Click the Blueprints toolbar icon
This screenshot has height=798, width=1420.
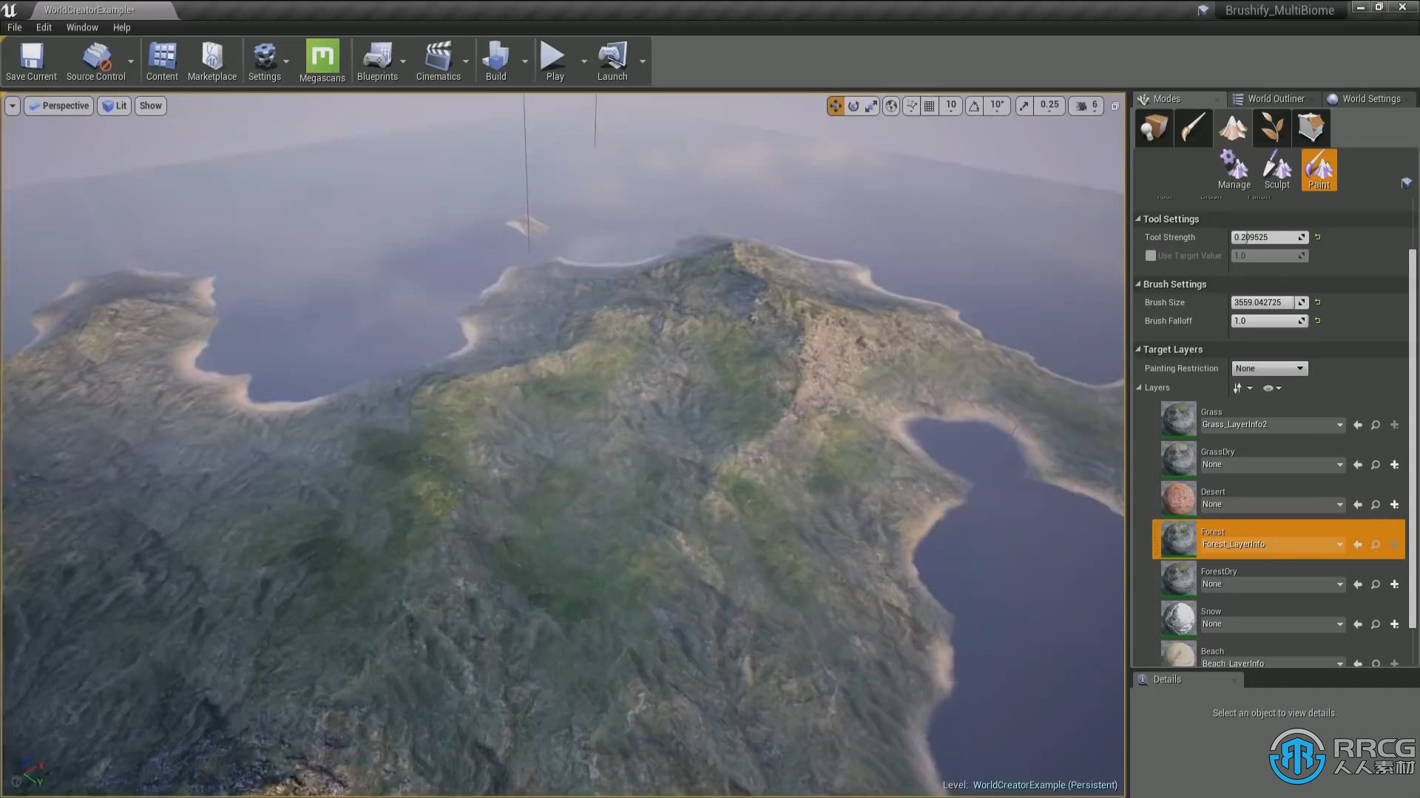point(377,61)
